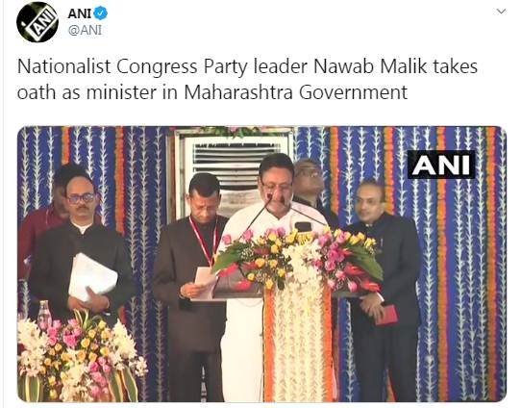The image size is (521, 408).
Task: Click the words 'Maharashtra Government' in the tweet
Action: click(x=295, y=92)
